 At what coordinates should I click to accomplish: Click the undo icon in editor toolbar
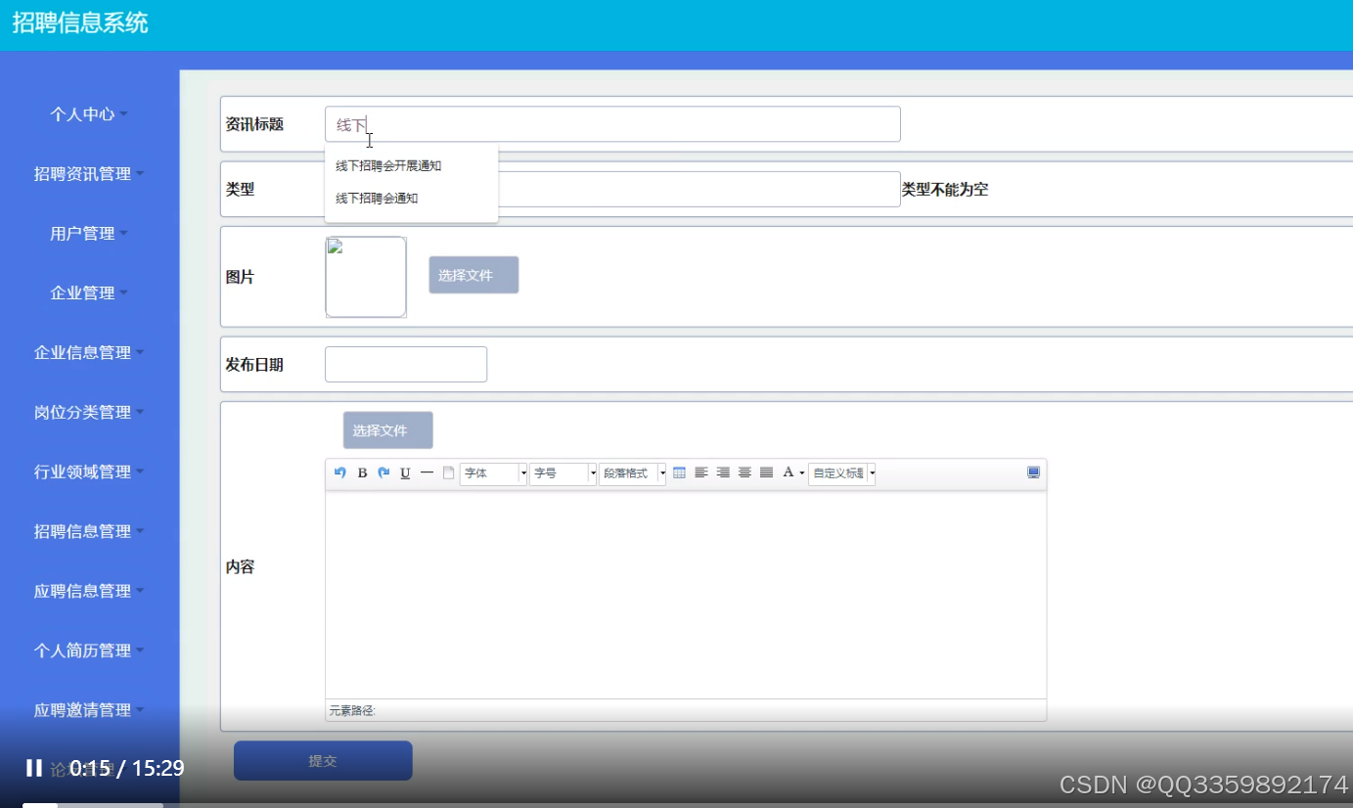(340, 472)
